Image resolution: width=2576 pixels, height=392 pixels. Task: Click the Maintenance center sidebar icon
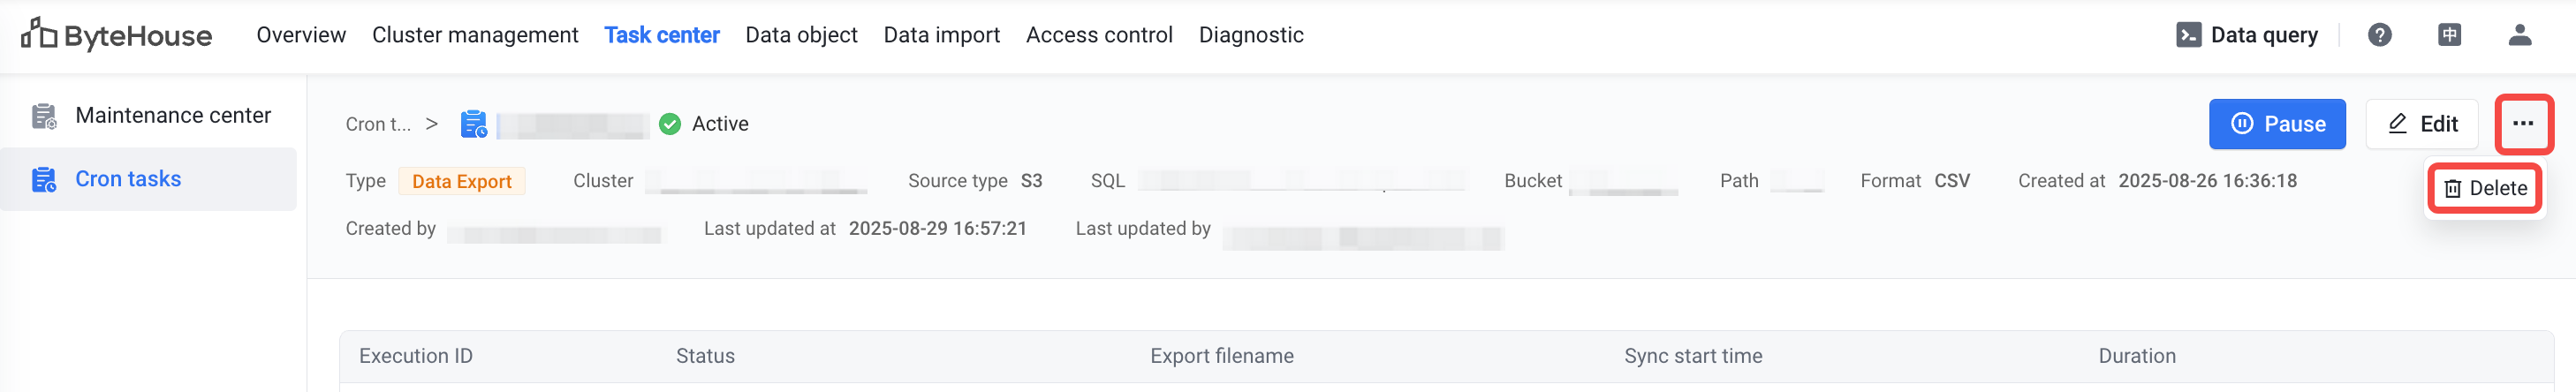(44, 116)
